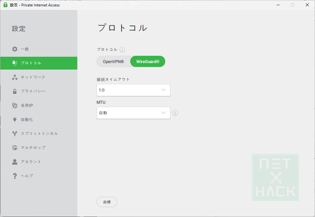Select the WireGuard® protocol option

tap(148, 62)
